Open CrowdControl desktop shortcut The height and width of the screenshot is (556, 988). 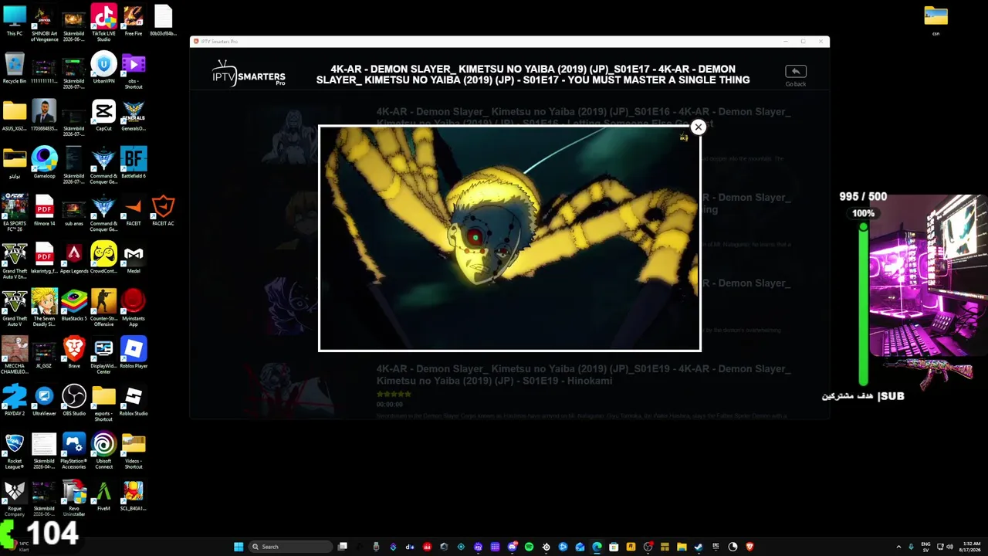tap(103, 258)
